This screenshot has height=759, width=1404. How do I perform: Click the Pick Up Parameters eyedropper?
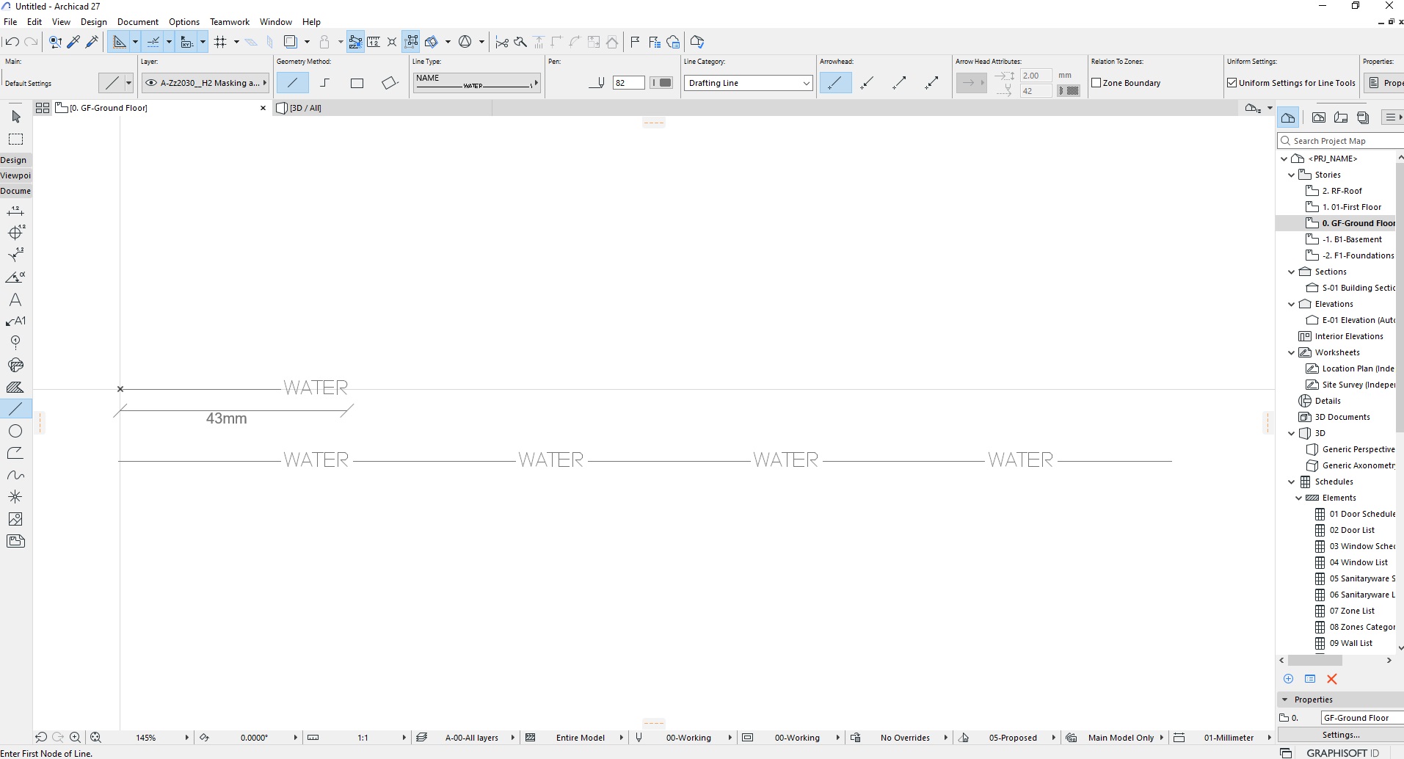(73, 42)
